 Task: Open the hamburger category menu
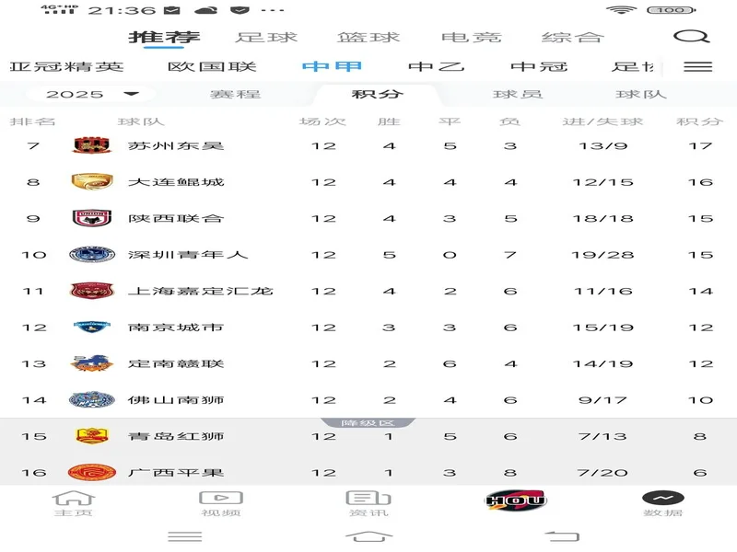point(698,66)
